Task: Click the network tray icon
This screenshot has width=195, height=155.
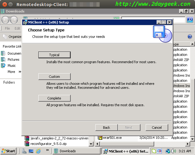Action: [x=168, y=151]
